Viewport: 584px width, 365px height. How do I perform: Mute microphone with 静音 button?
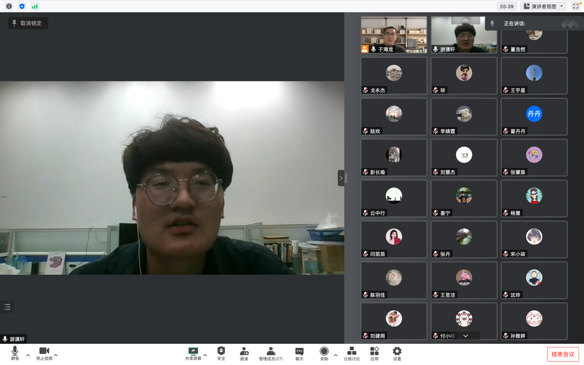coord(15,353)
